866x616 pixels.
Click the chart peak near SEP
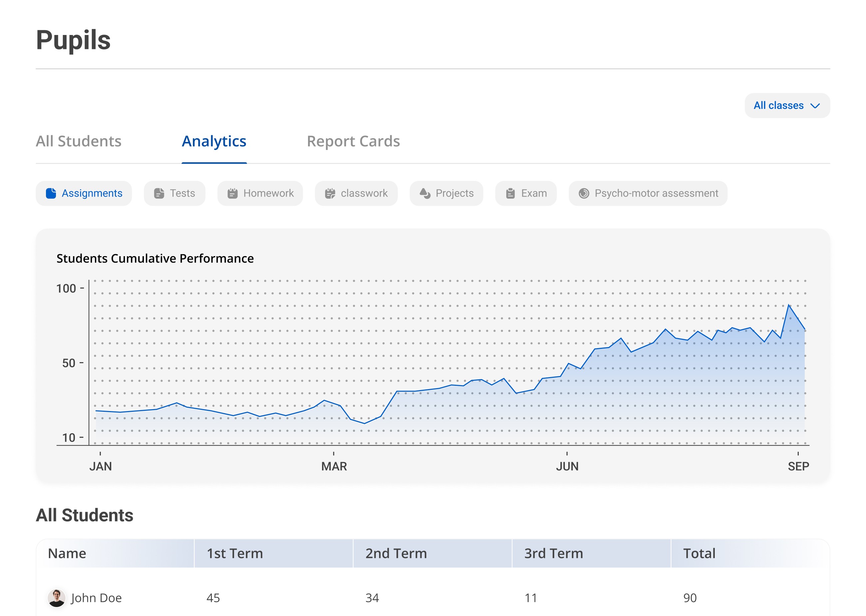[x=789, y=305]
